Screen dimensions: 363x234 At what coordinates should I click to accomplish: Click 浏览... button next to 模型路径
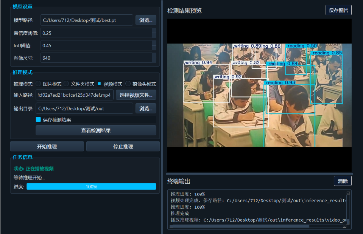coord(146,20)
